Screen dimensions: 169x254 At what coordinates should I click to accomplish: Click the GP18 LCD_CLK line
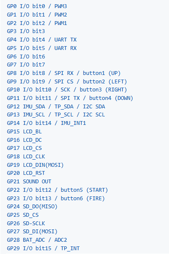coord(26,157)
